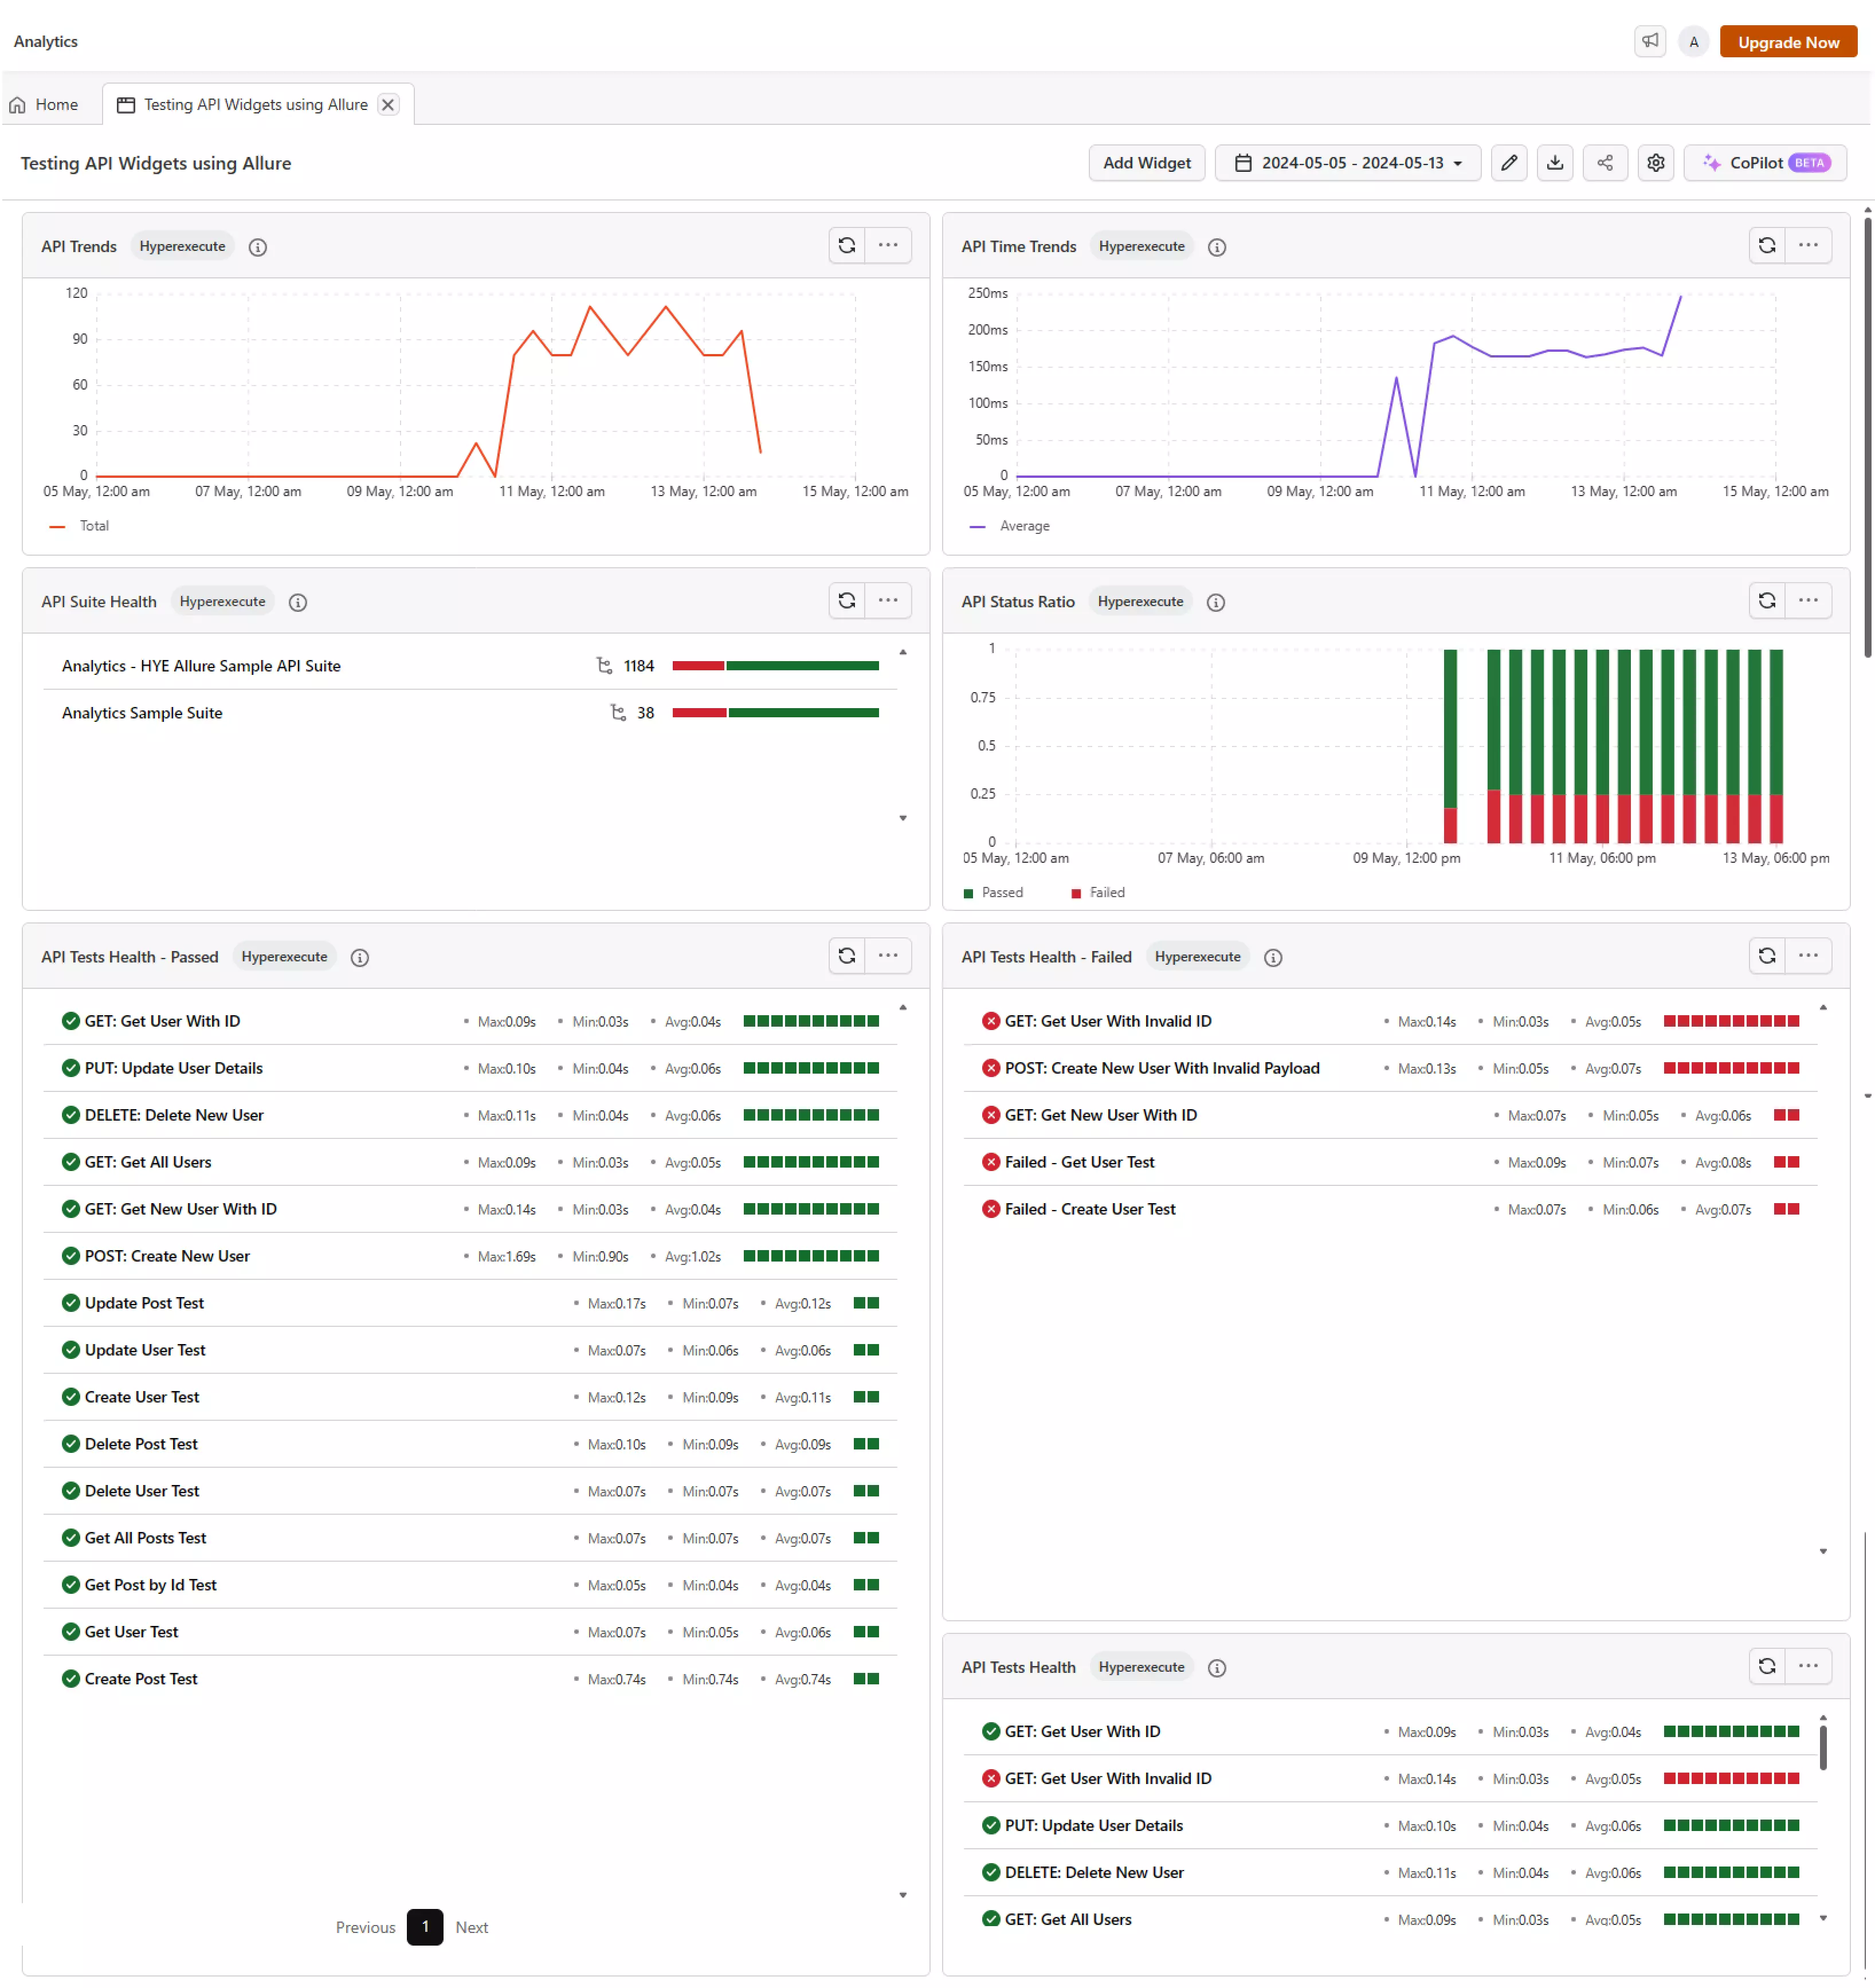The image size is (1875, 1988).
Task: Click the 1184 count on HYE Allure suite
Action: click(638, 666)
